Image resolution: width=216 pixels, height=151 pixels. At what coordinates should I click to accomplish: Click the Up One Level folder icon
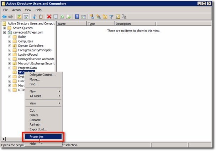point(19,17)
